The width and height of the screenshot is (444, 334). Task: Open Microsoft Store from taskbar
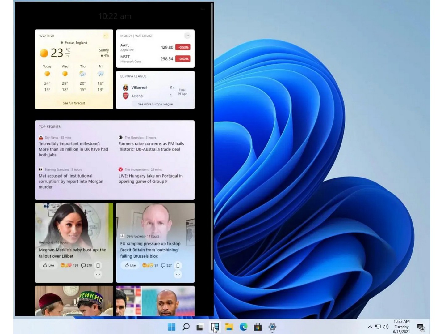click(258, 327)
